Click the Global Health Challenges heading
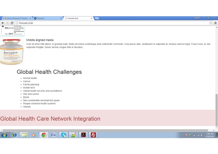This screenshot has height=154, width=218. pos(49,72)
